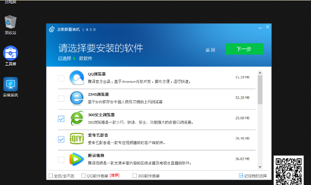Click the 39.45 MB size value
This screenshot has width=311, height=185.
point(243,138)
